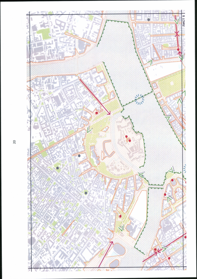This screenshot has height=279, width=197.
Task: Click the page number 20
Action: (x=14, y=142)
